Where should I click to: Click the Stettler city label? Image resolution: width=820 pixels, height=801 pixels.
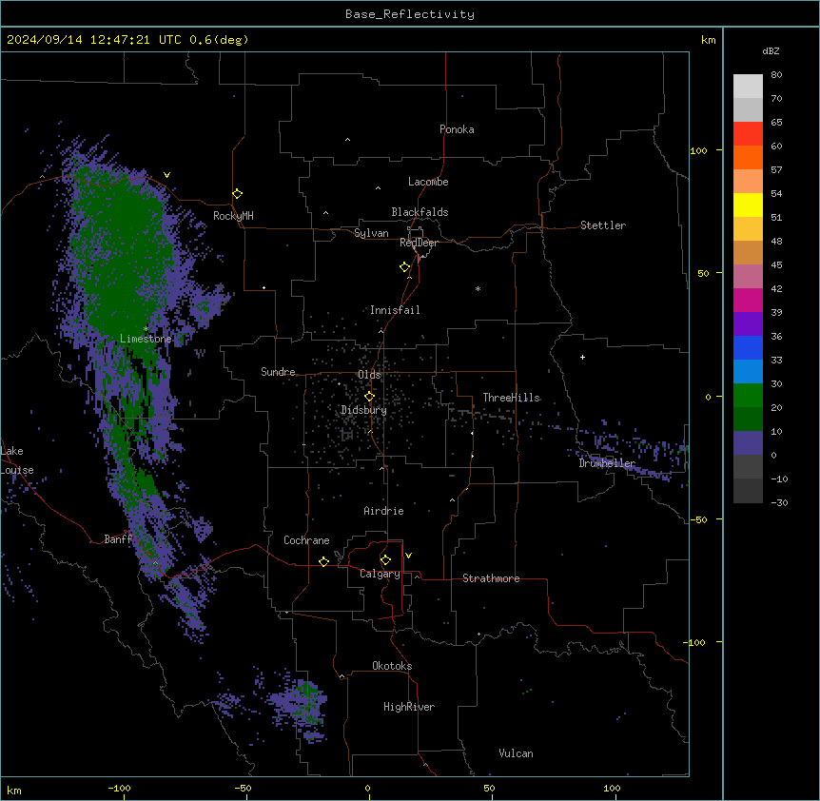[x=603, y=225]
